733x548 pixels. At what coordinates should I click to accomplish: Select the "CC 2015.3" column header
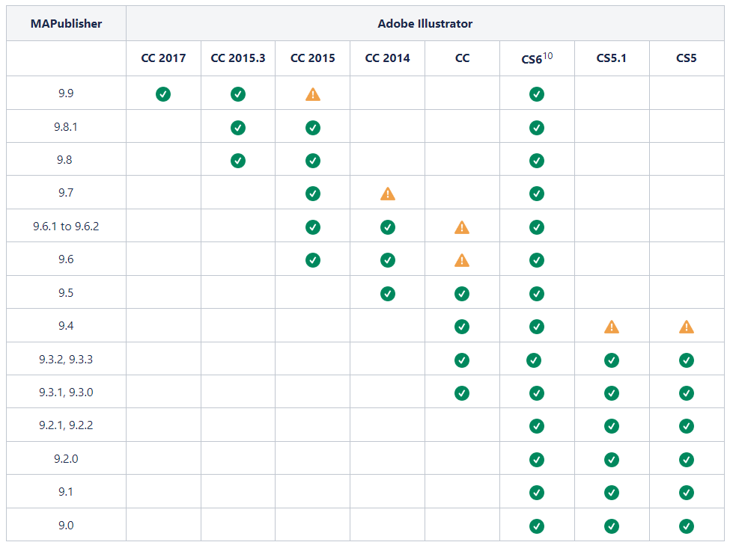[238, 58]
